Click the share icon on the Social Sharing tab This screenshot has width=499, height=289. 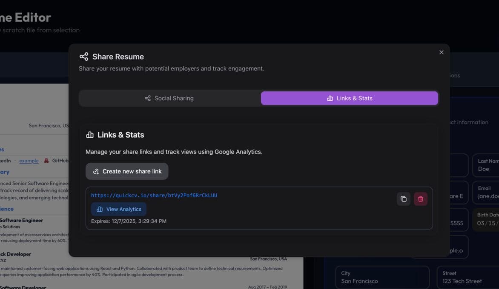click(147, 98)
